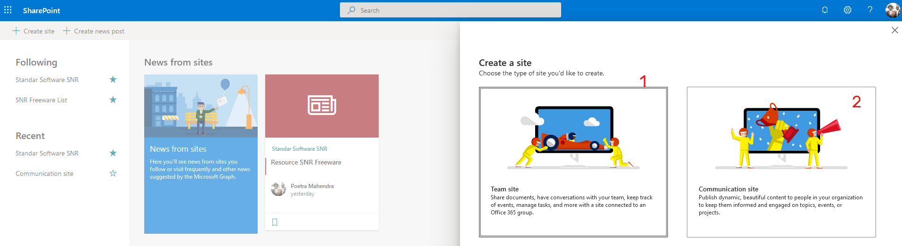The image size is (902, 246).
Task: Open the settings gear icon
Action: 848,10
